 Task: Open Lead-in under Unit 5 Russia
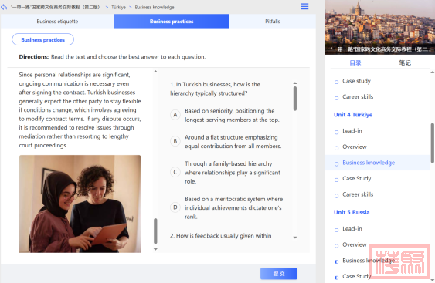click(x=352, y=228)
